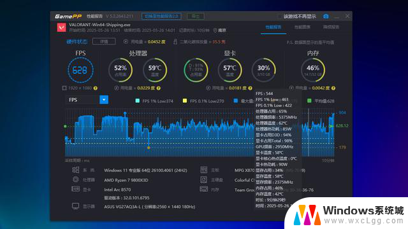Screen dimensions: 408x229
Task: Click the video memory 30% gauge
Action: point(263,70)
